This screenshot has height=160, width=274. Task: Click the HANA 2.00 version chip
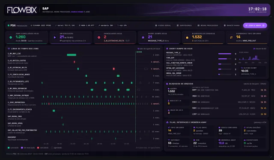(x=86, y=25)
